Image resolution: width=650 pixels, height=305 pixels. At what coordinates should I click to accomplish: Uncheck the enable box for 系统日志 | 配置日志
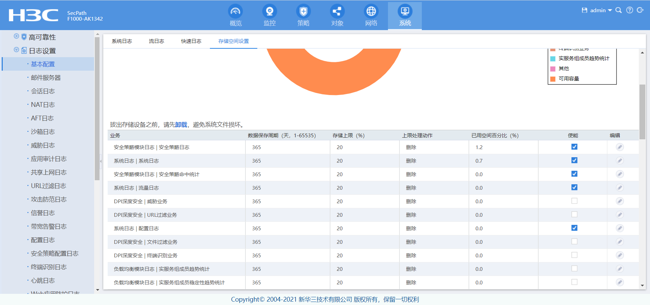[x=574, y=228]
